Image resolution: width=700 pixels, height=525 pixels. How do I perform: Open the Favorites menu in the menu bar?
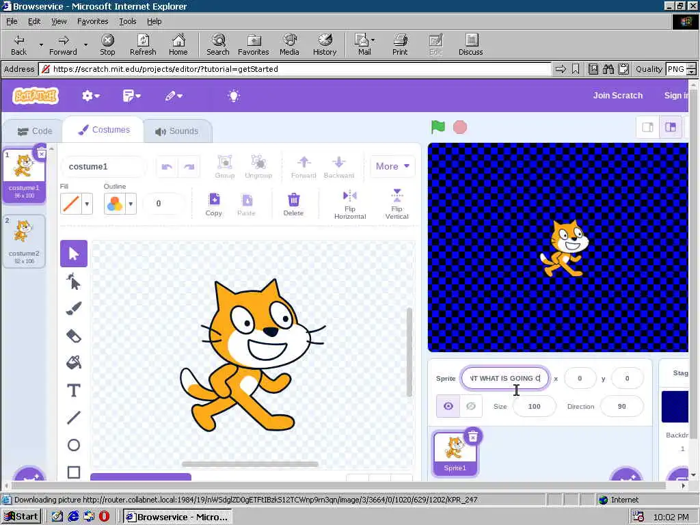coord(92,21)
